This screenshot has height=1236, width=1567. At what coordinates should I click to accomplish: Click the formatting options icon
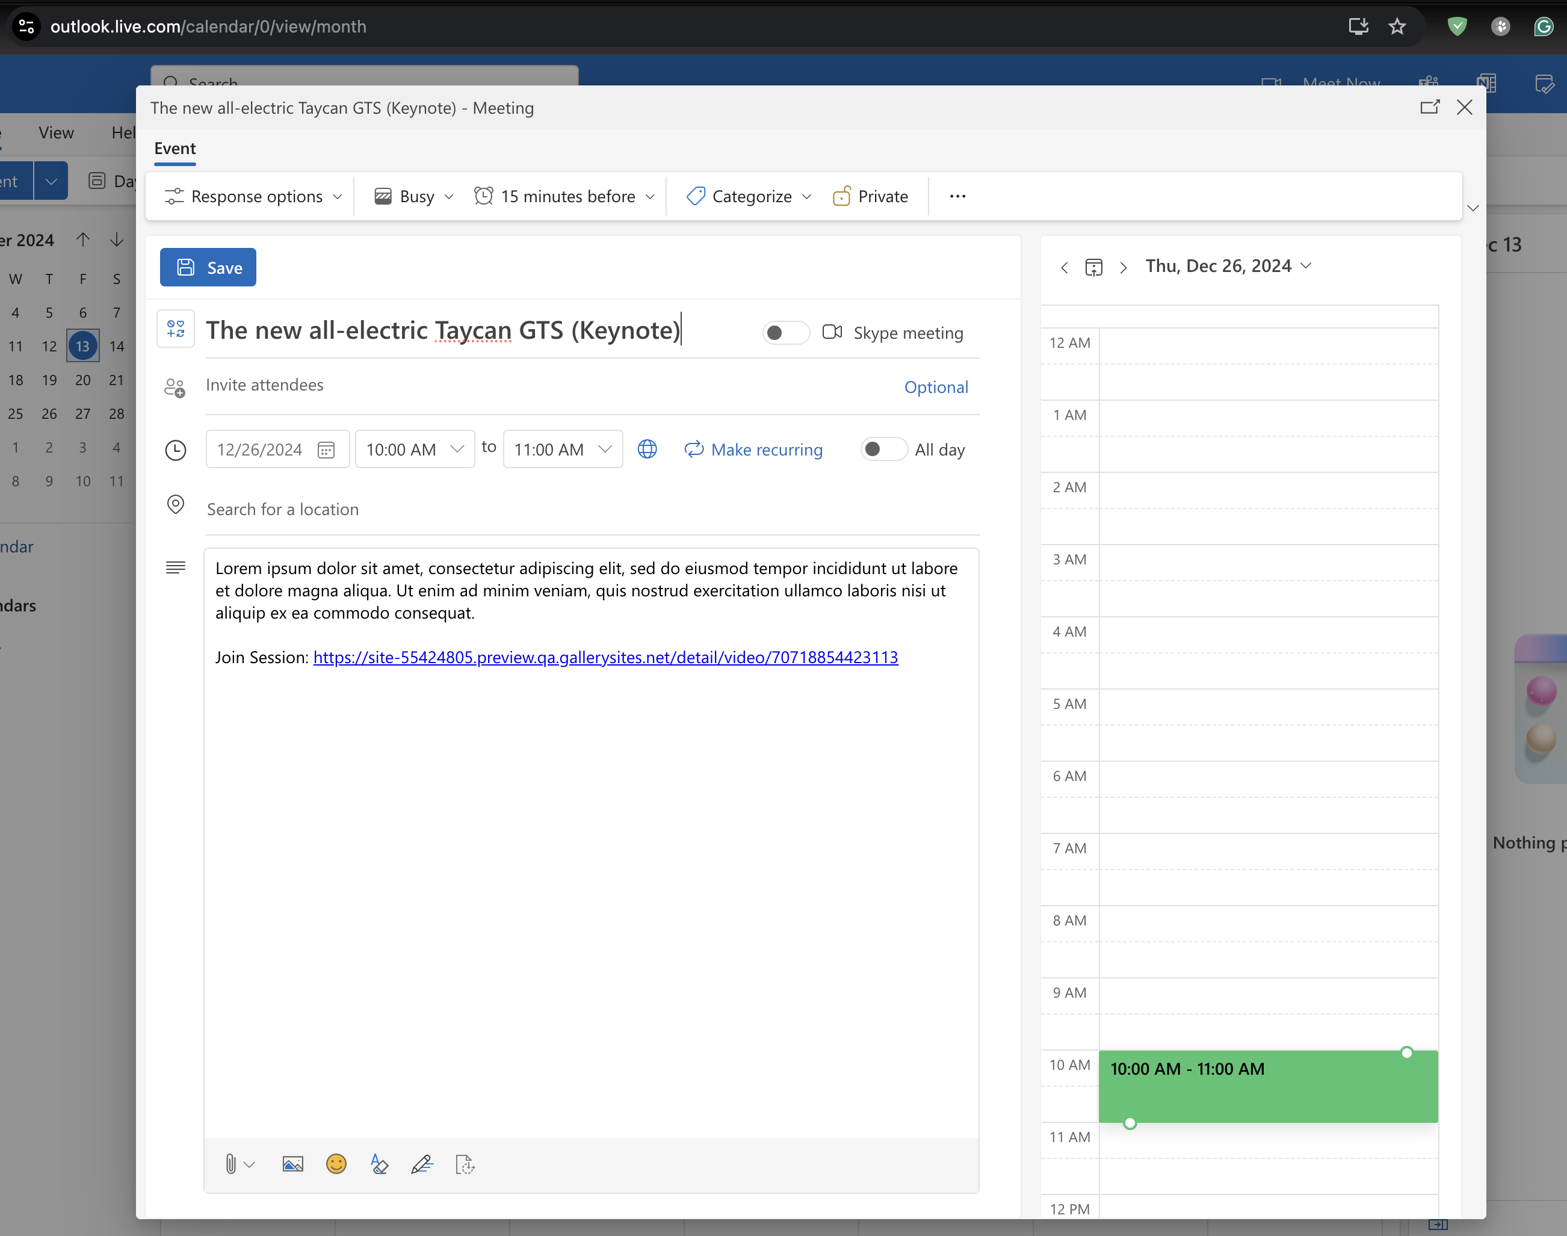pyautogui.click(x=379, y=1164)
